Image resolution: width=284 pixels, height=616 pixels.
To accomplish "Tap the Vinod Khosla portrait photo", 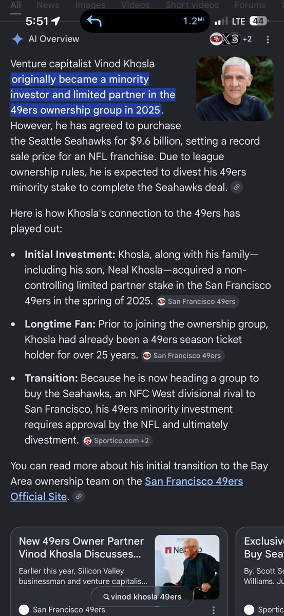I will tap(235, 88).
